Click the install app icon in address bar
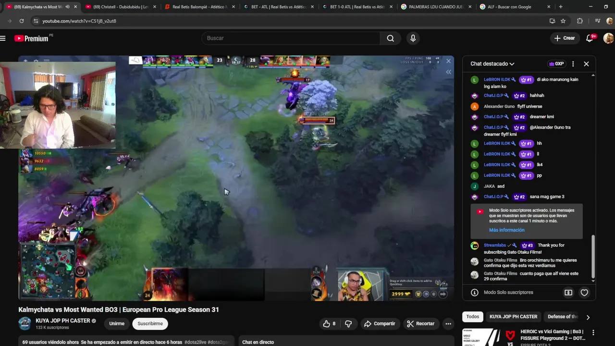Image resolution: width=615 pixels, height=346 pixels. [x=552, y=21]
